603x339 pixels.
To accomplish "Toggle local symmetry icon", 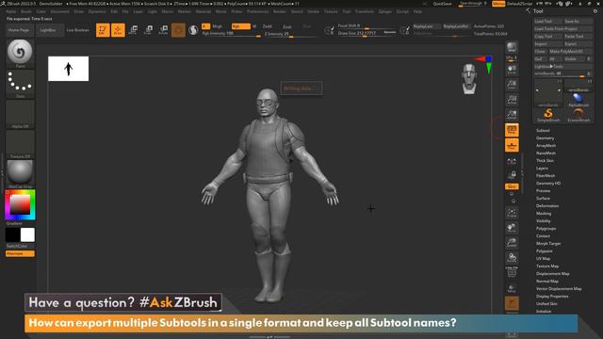I will tap(512, 161).
